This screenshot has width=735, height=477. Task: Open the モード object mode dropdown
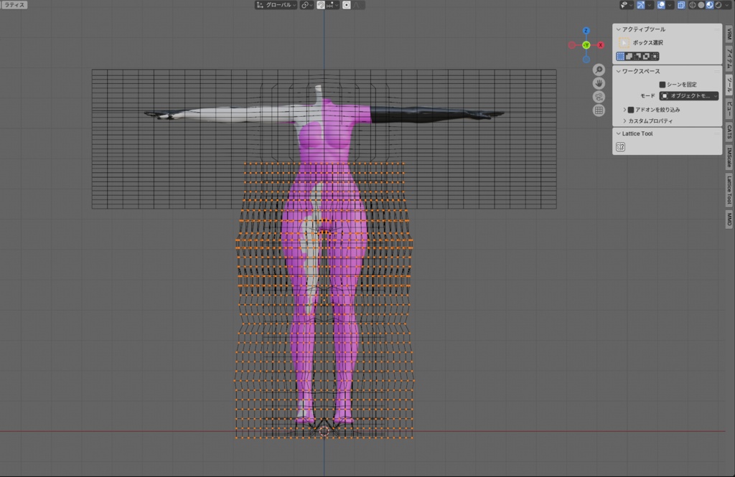click(x=688, y=95)
